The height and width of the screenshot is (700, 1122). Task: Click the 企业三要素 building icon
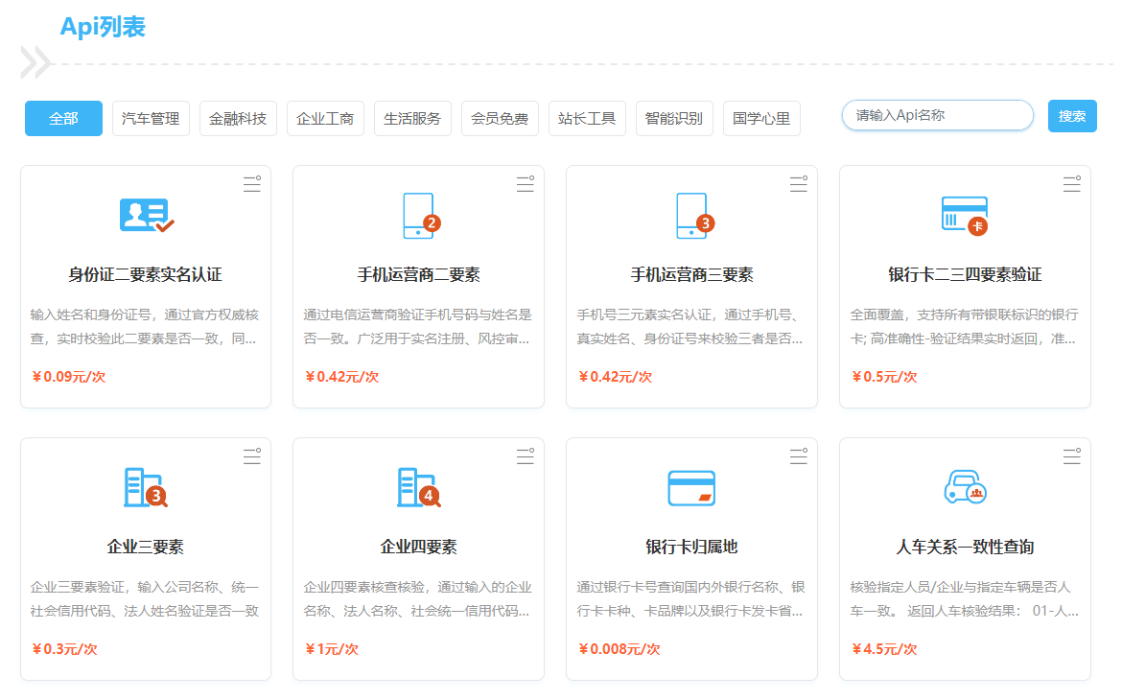tap(146, 488)
